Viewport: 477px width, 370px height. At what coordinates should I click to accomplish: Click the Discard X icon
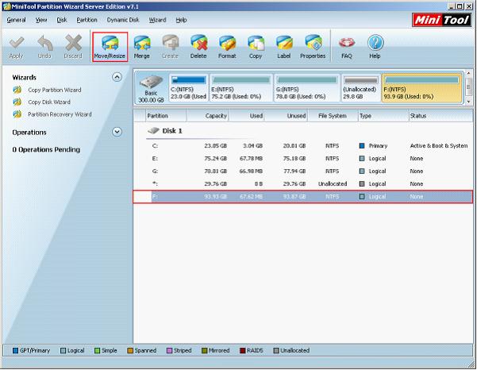(73, 43)
